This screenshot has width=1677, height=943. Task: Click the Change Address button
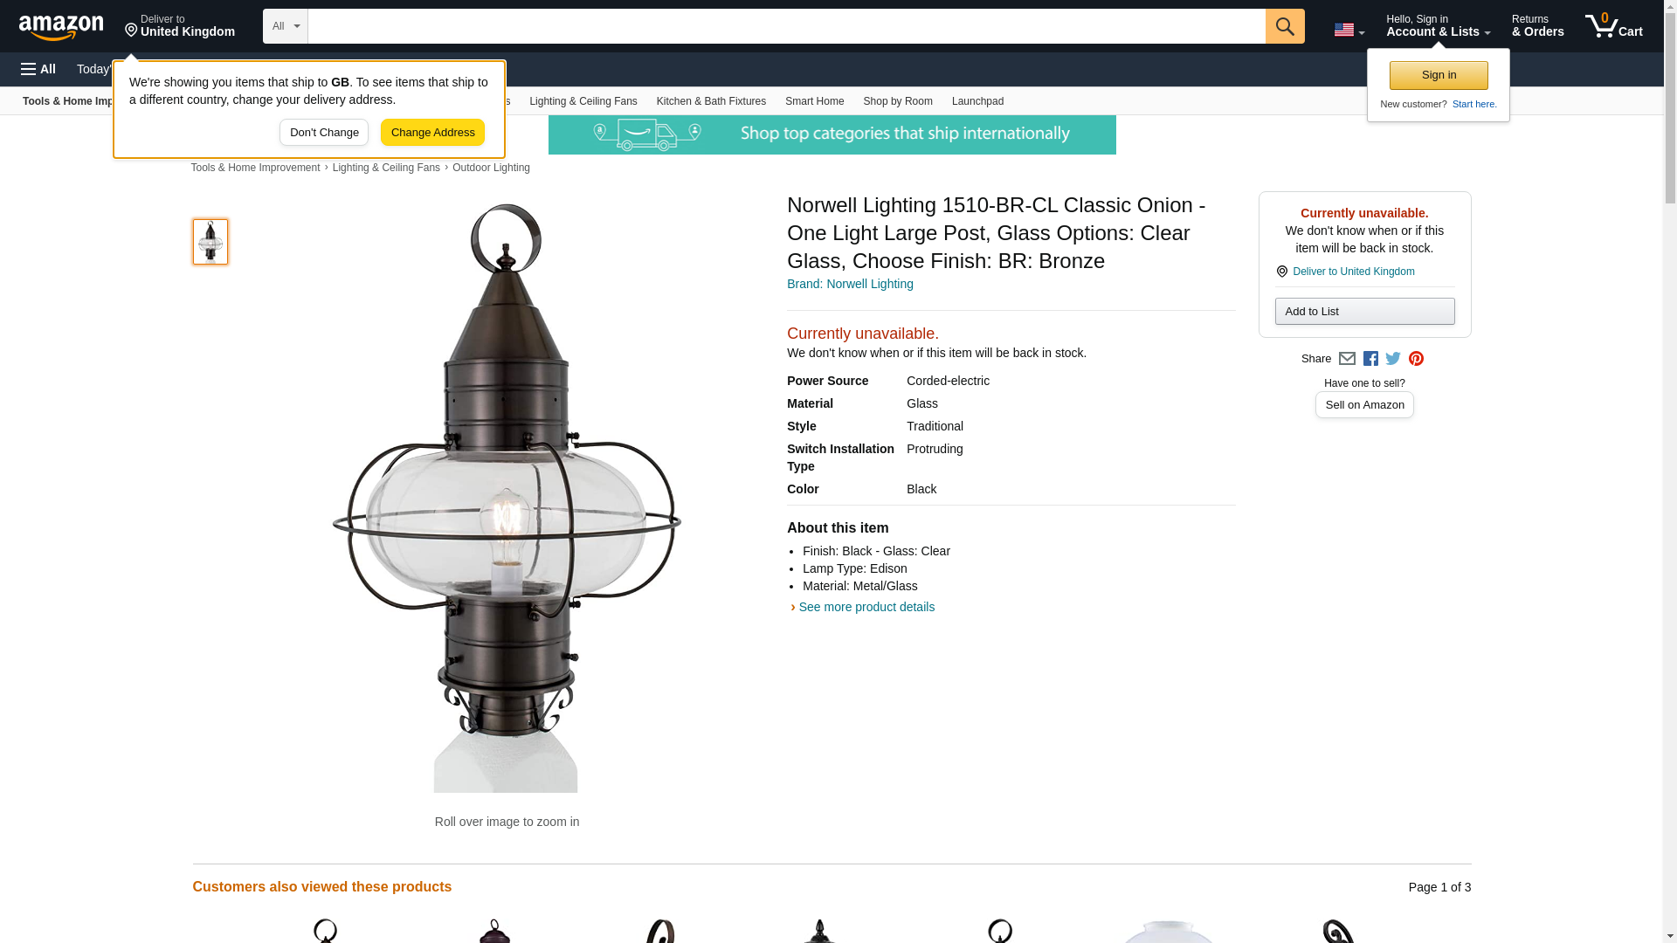click(x=432, y=133)
